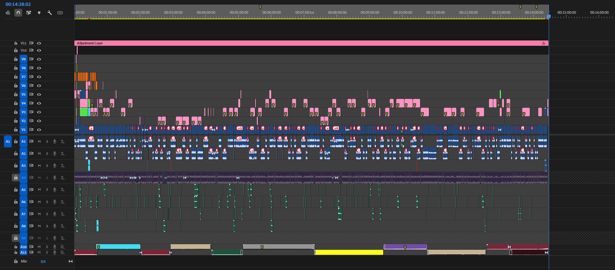The height and width of the screenshot is (270, 615).
Task: Toggle sync lock for A2
Action: click(x=31, y=154)
